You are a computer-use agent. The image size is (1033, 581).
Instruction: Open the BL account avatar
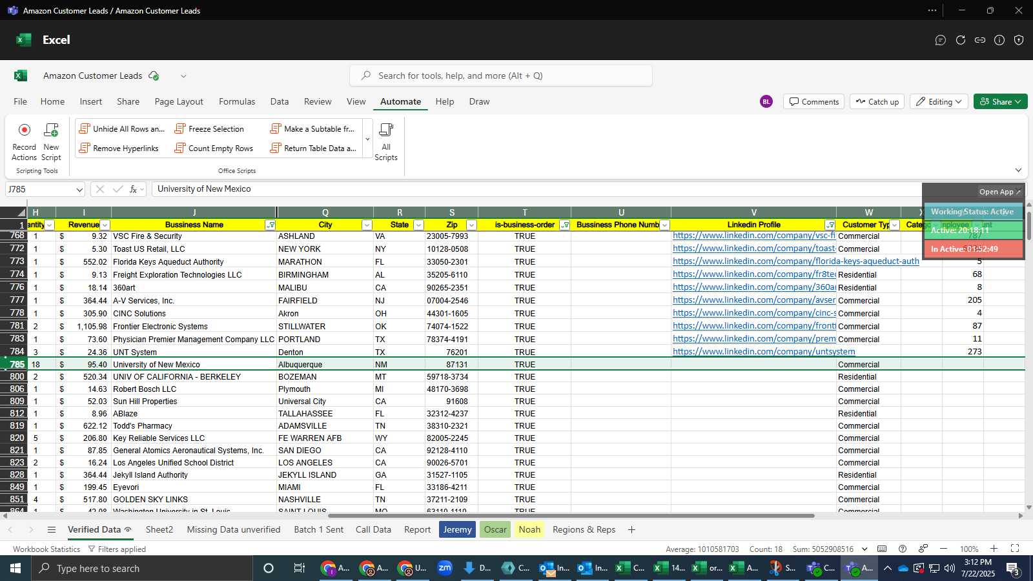point(766,101)
